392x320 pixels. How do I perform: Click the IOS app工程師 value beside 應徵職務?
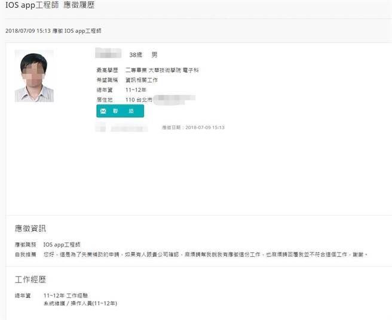click(x=62, y=245)
